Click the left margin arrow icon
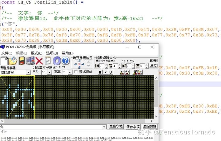 (97, 66)
